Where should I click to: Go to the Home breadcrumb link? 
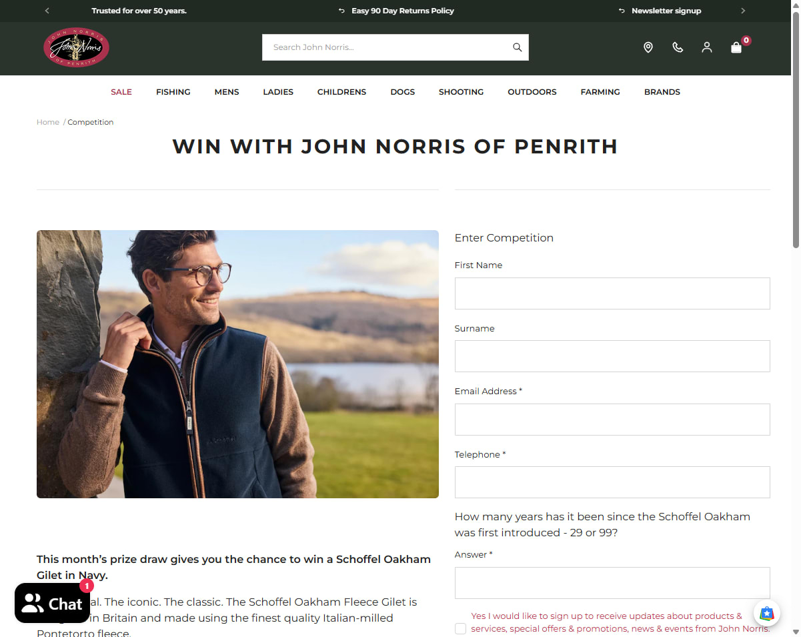click(x=48, y=122)
